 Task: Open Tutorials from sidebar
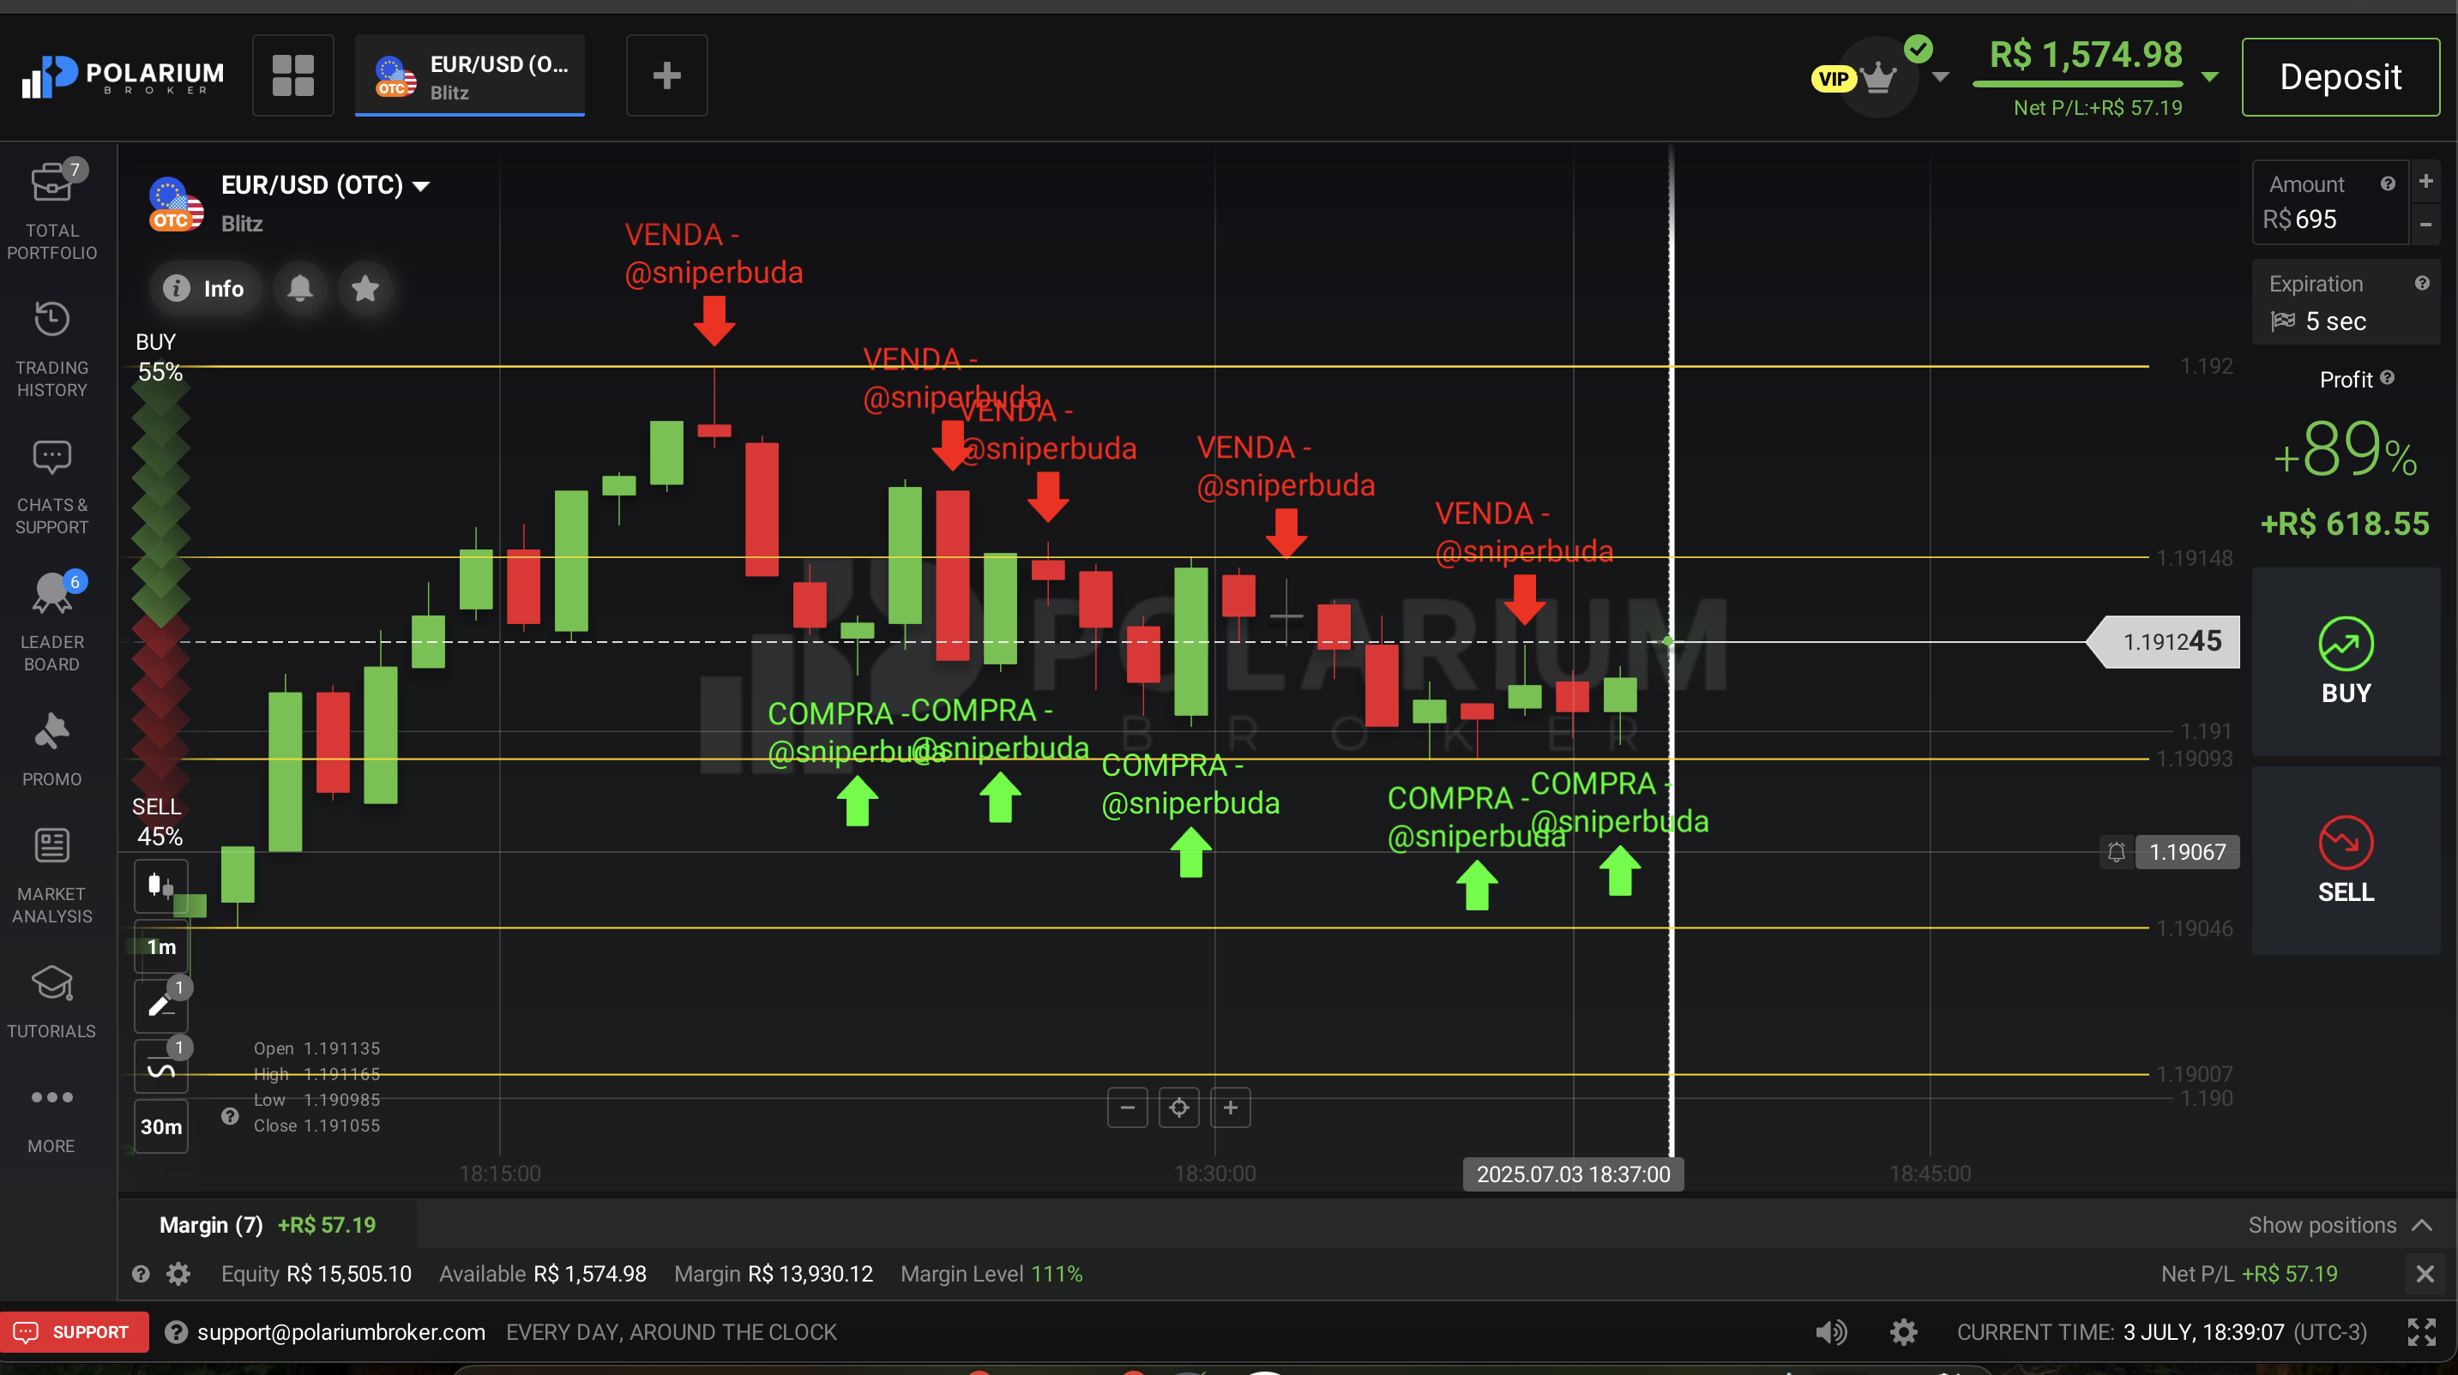(51, 1001)
